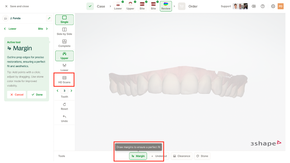Activate the Clearance tool
The width and height of the screenshot is (290, 163).
click(x=182, y=156)
